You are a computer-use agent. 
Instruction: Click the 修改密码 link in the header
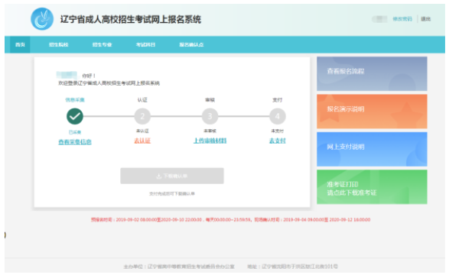click(x=402, y=19)
